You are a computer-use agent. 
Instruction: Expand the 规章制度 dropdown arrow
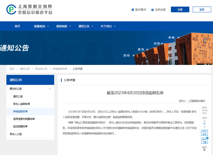(x=70, y=26)
